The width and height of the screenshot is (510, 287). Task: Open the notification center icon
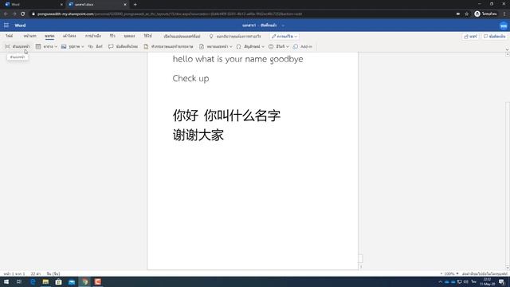click(x=501, y=281)
